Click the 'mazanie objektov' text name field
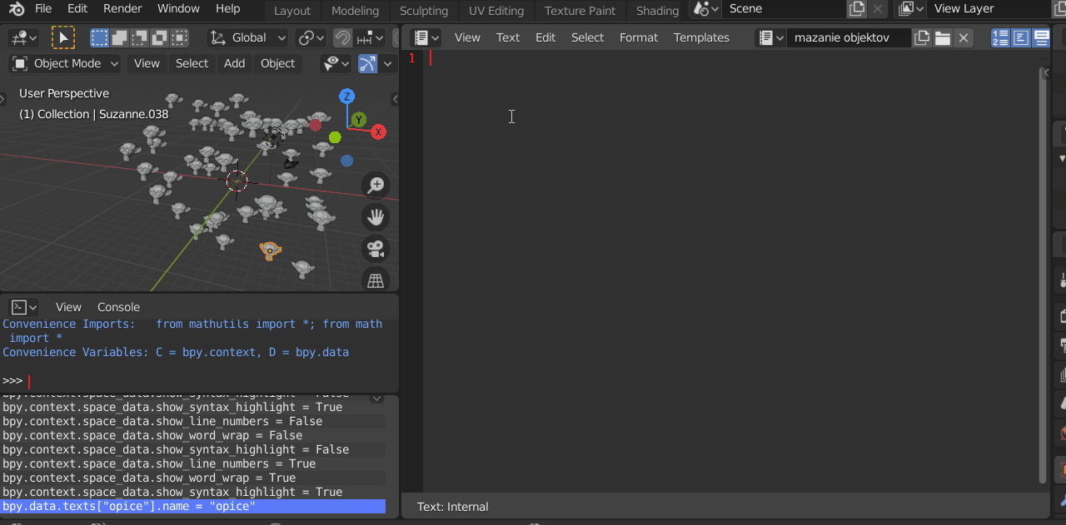Image resolution: width=1066 pixels, height=525 pixels. pos(849,37)
